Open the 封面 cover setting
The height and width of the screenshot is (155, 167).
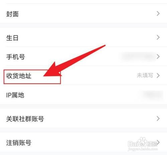tap(83, 14)
